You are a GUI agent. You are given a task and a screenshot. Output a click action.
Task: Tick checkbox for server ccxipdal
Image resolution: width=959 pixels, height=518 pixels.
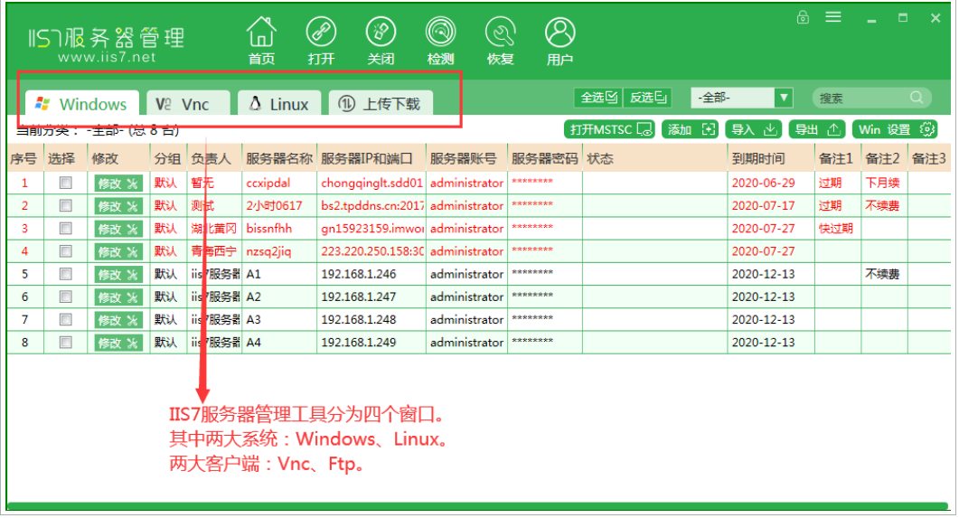pos(65,183)
